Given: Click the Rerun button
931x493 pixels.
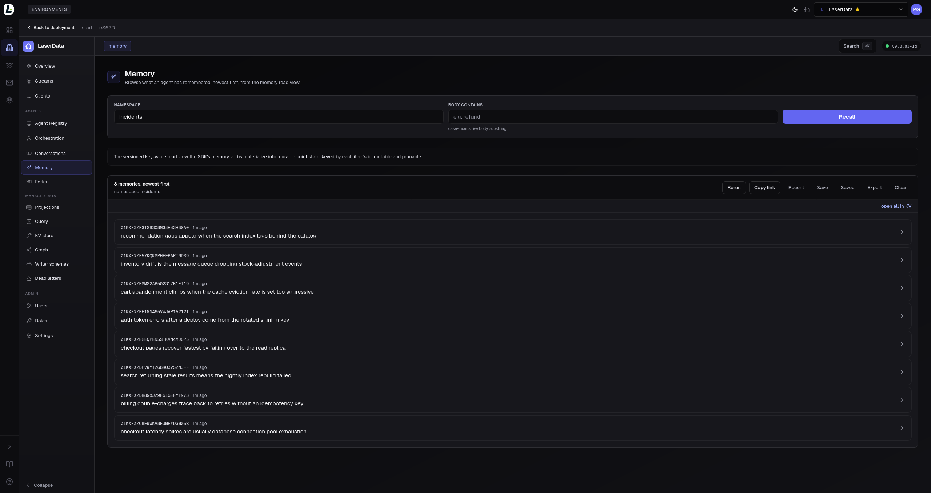Looking at the screenshot, I should (x=734, y=188).
